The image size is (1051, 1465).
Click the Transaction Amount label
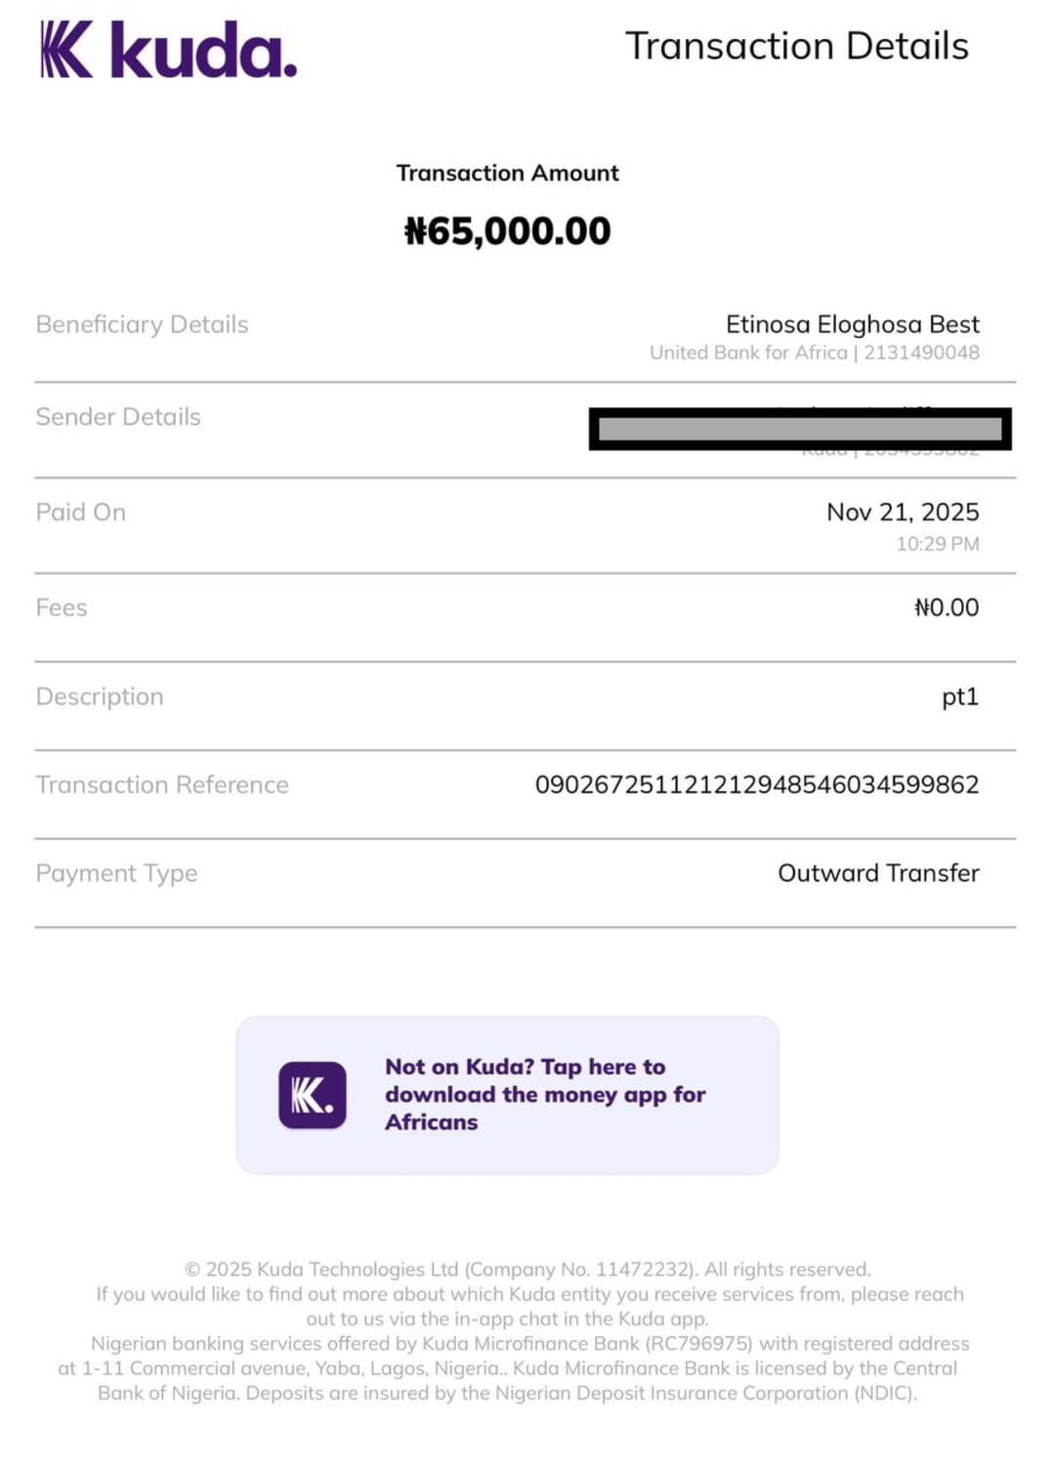tap(508, 173)
